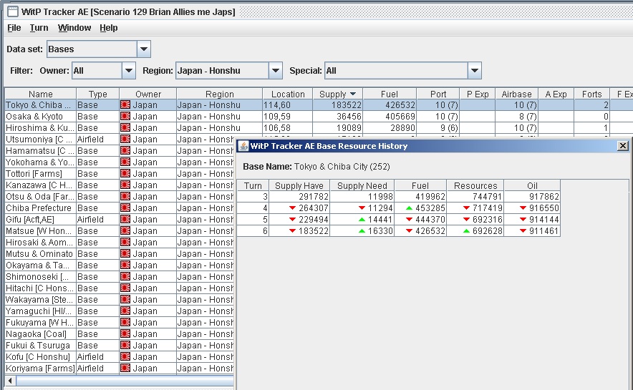The width and height of the screenshot is (633, 390).
Task: Sort by the Fuel column header
Action: [x=389, y=94]
